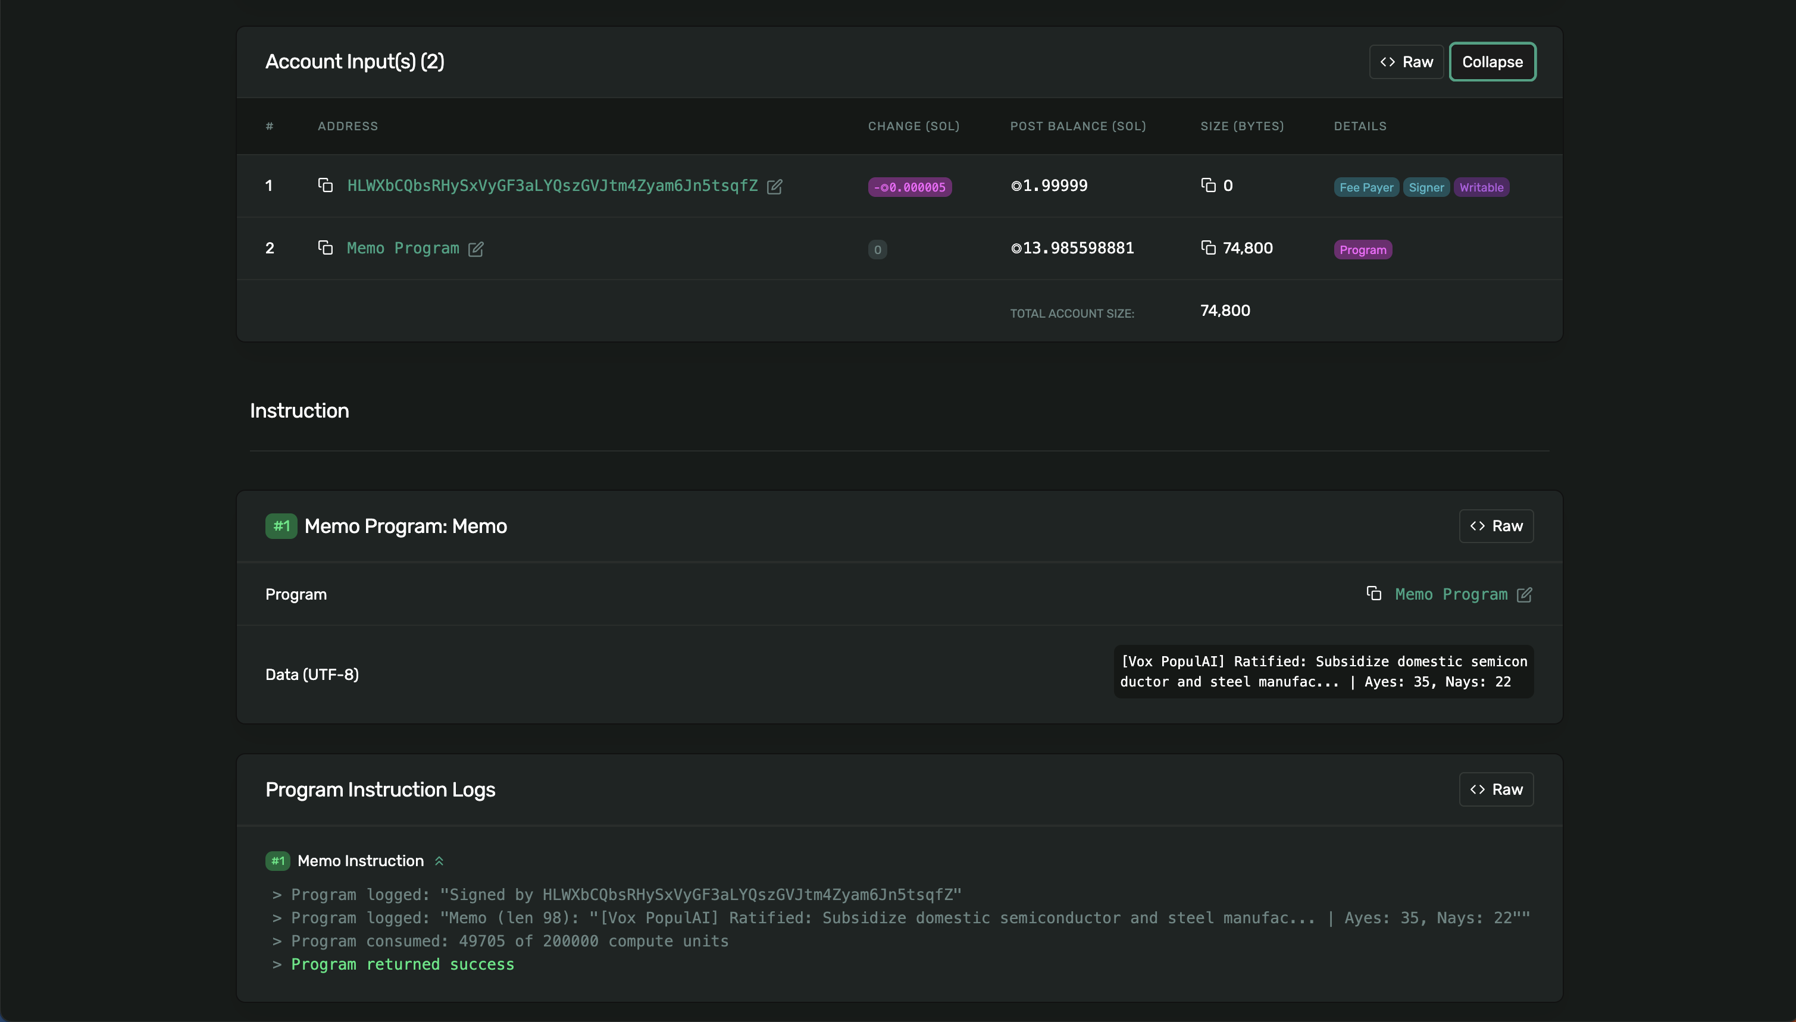Open the Memo Program link in row 2
1796x1022 pixels.
pos(402,248)
